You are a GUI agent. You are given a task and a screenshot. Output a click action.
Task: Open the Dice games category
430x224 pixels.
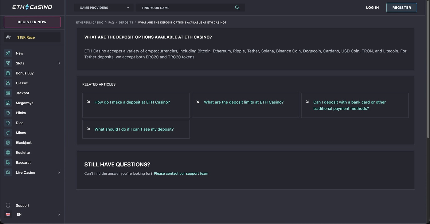pyautogui.click(x=20, y=123)
